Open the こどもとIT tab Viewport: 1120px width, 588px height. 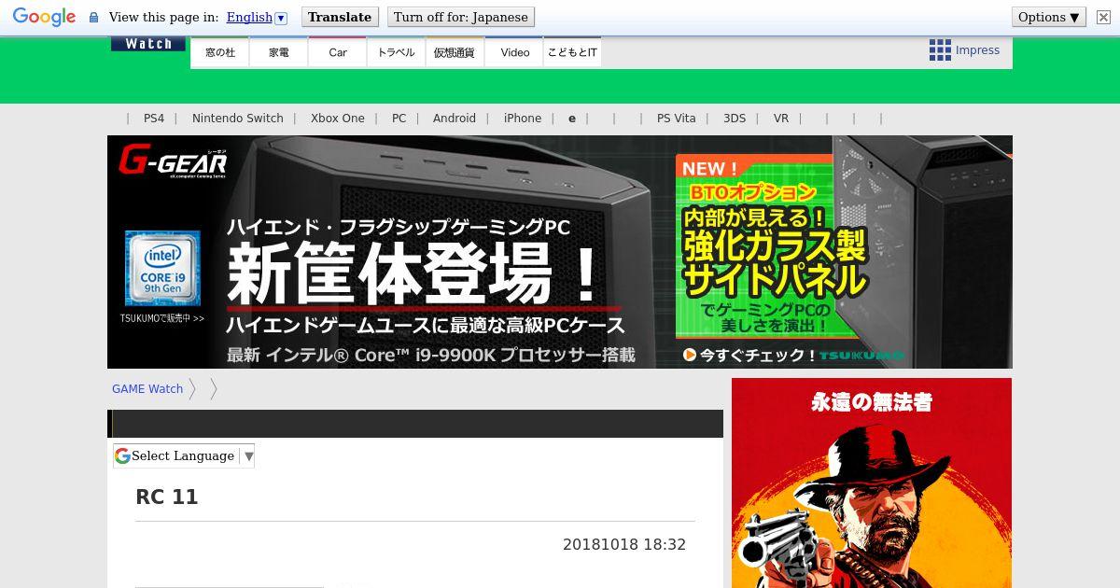[572, 52]
